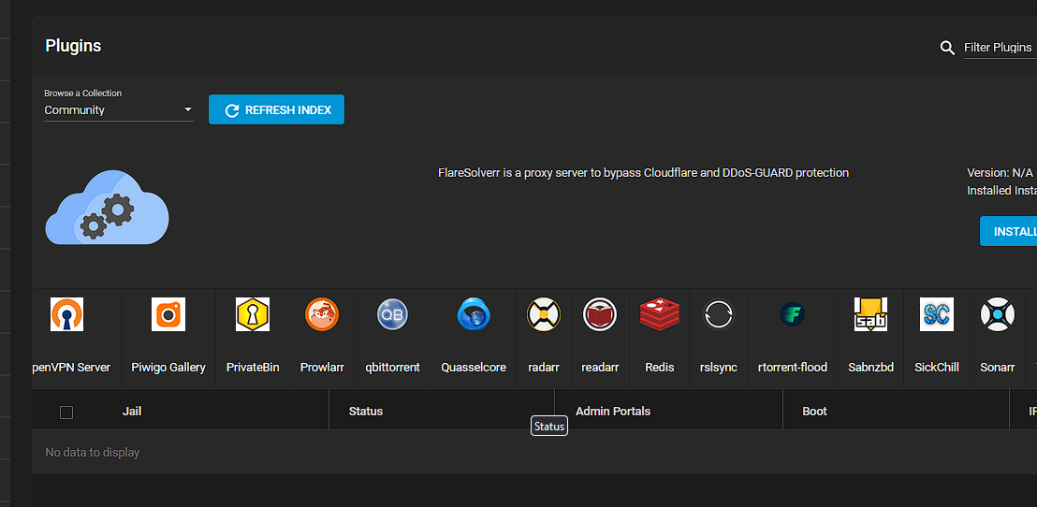Sort by the Status column header
Screen dimensions: 1037x507
coord(366,412)
